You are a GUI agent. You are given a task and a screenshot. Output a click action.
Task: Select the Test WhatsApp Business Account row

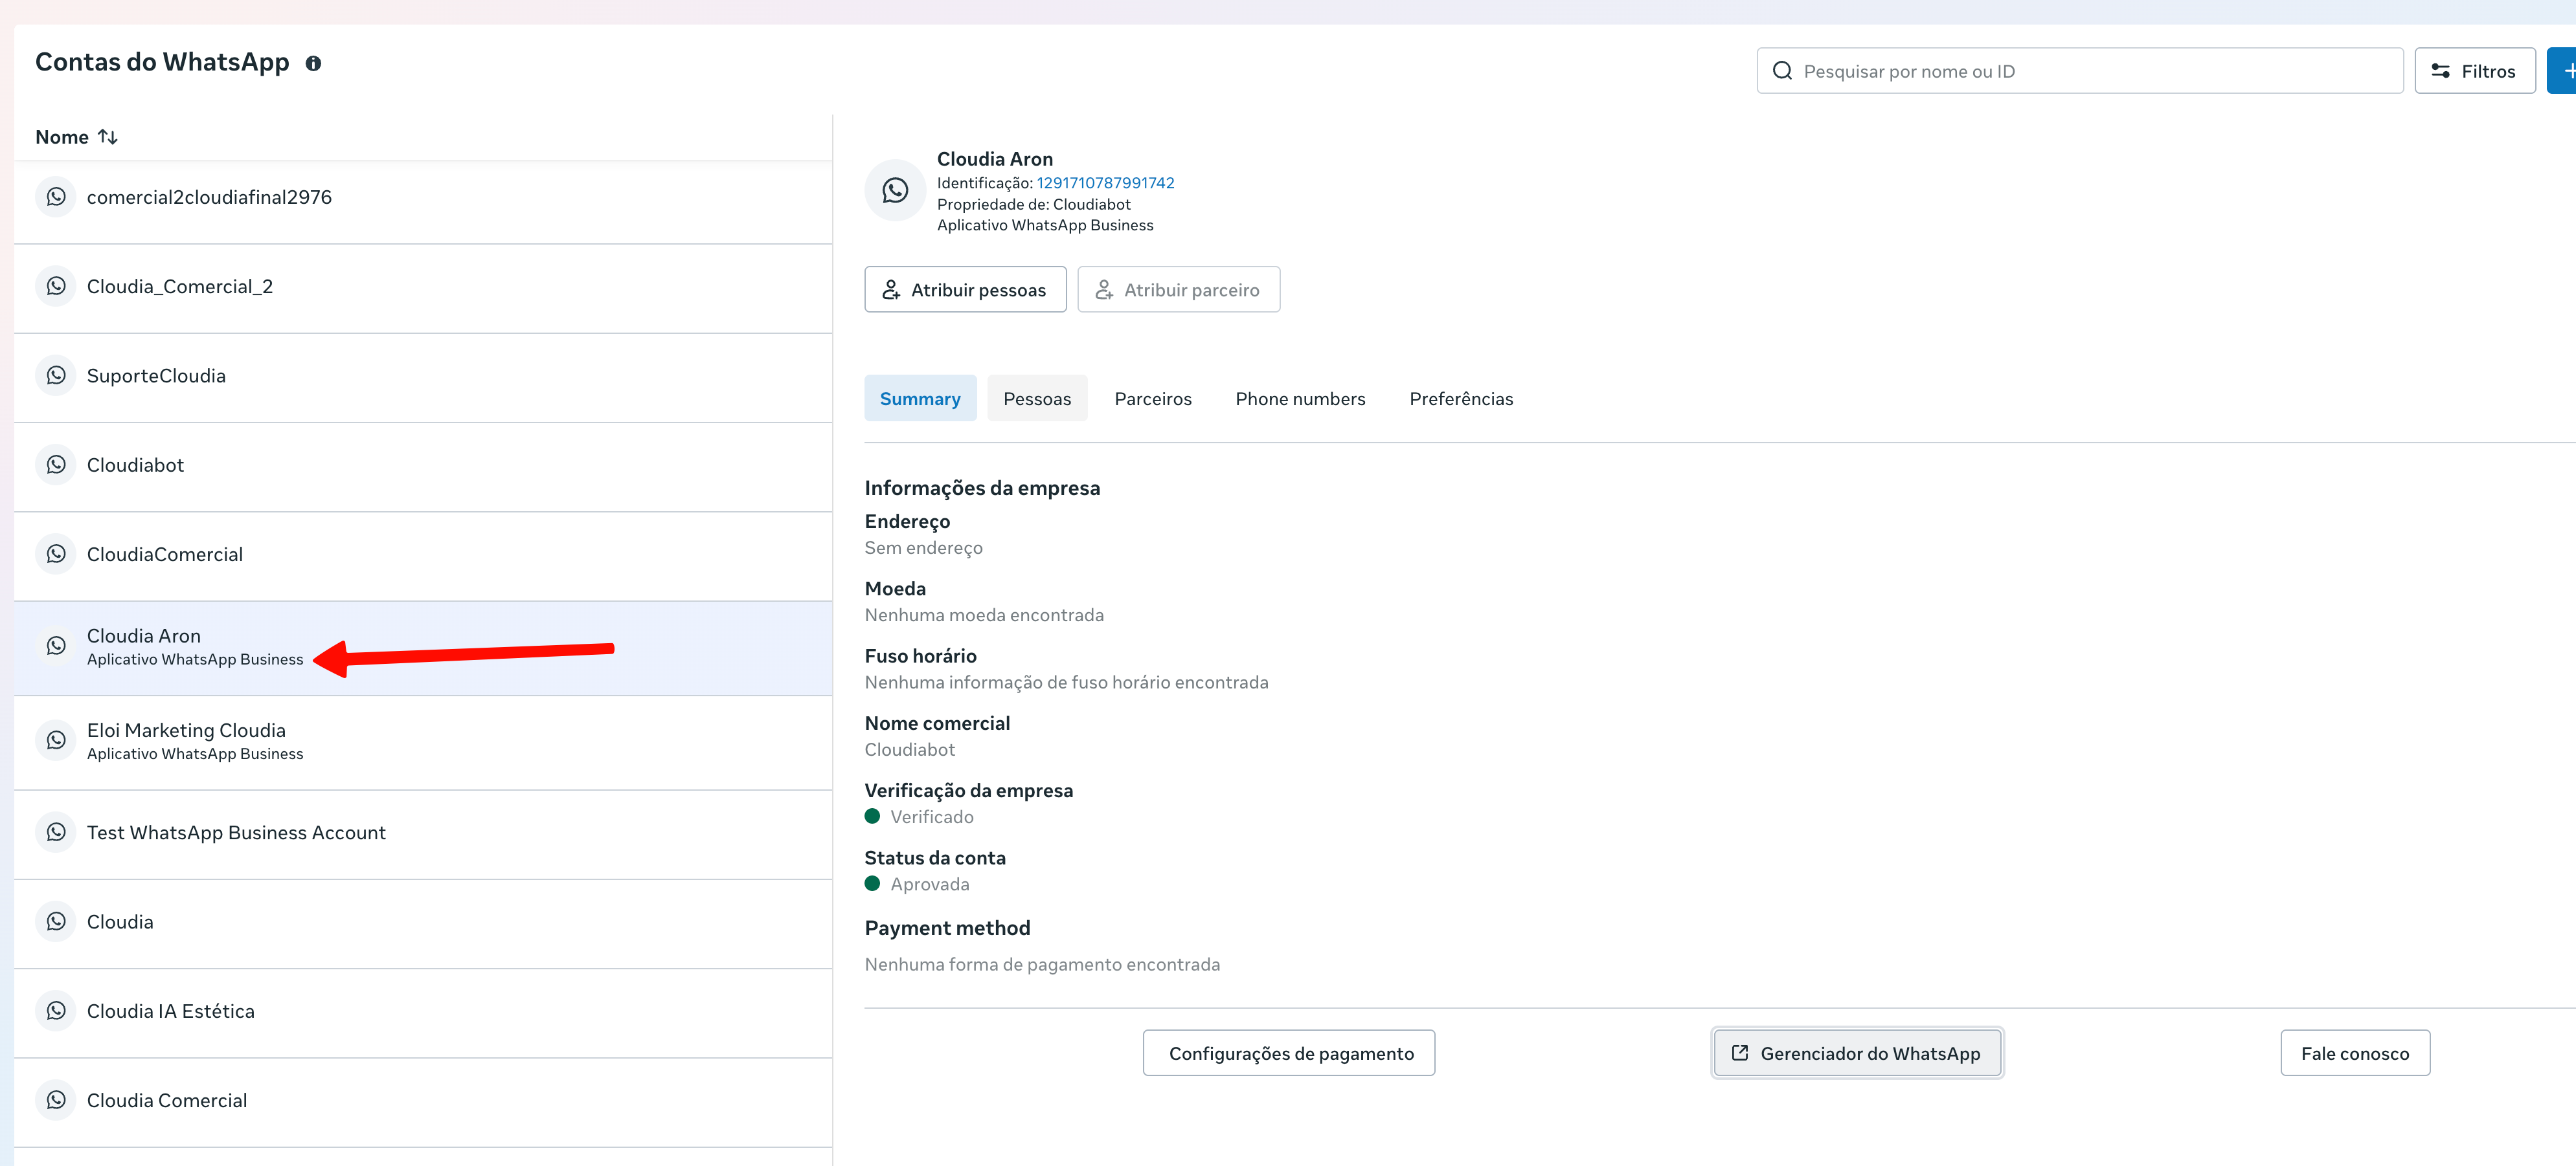pyautogui.click(x=423, y=834)
